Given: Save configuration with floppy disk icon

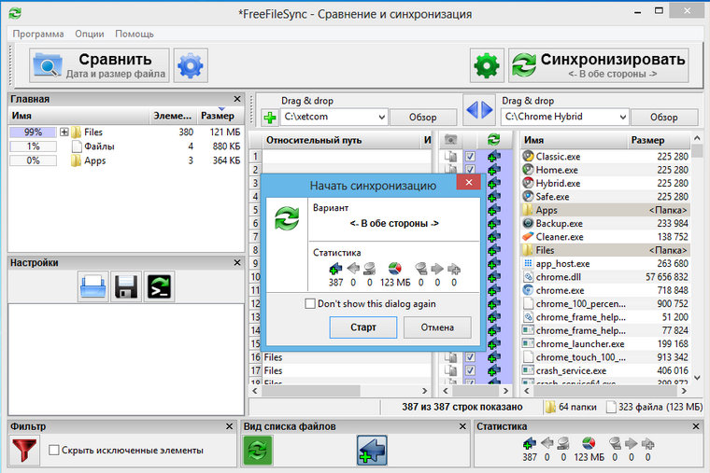Looking at the screenshot, I should point(126,286).
